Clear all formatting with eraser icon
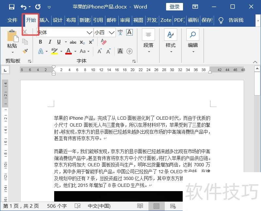Image resolution: width=261 pixels, height=211 pixels. tap(103, 42)
